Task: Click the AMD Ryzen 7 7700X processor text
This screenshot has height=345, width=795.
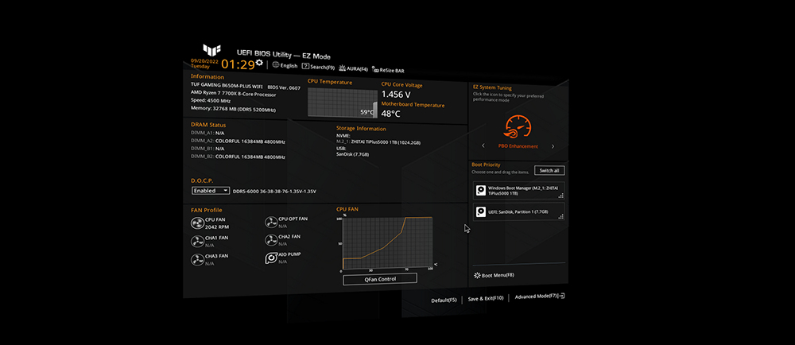Action: (x=233, y=94)
